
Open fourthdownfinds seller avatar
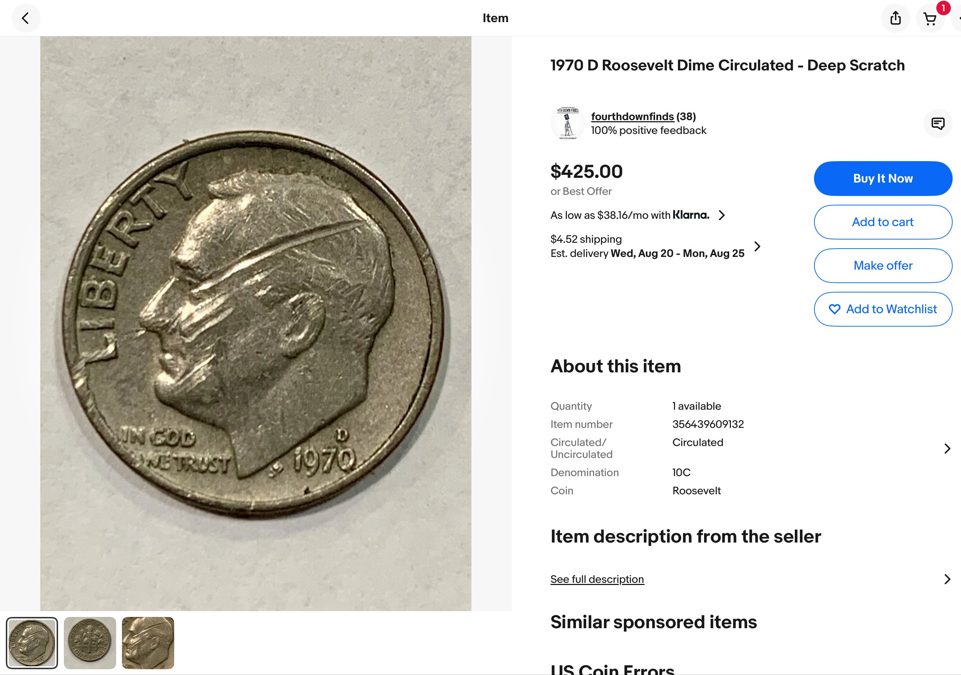click(568, 123)
